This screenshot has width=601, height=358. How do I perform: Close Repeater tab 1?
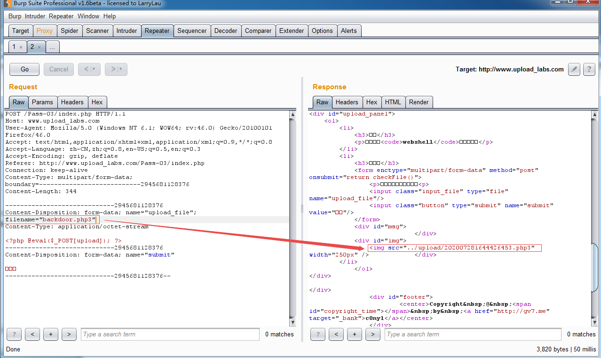point(21,47)
